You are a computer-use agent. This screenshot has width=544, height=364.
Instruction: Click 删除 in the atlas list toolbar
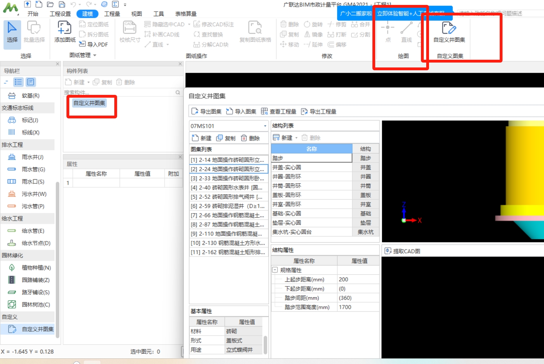click(x=250, y=138)
